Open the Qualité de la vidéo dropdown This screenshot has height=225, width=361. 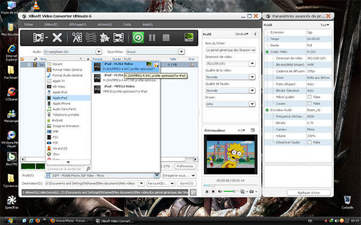click(x=252, y=77)
